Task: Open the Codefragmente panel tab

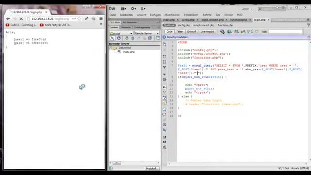Action: point(142,27)
